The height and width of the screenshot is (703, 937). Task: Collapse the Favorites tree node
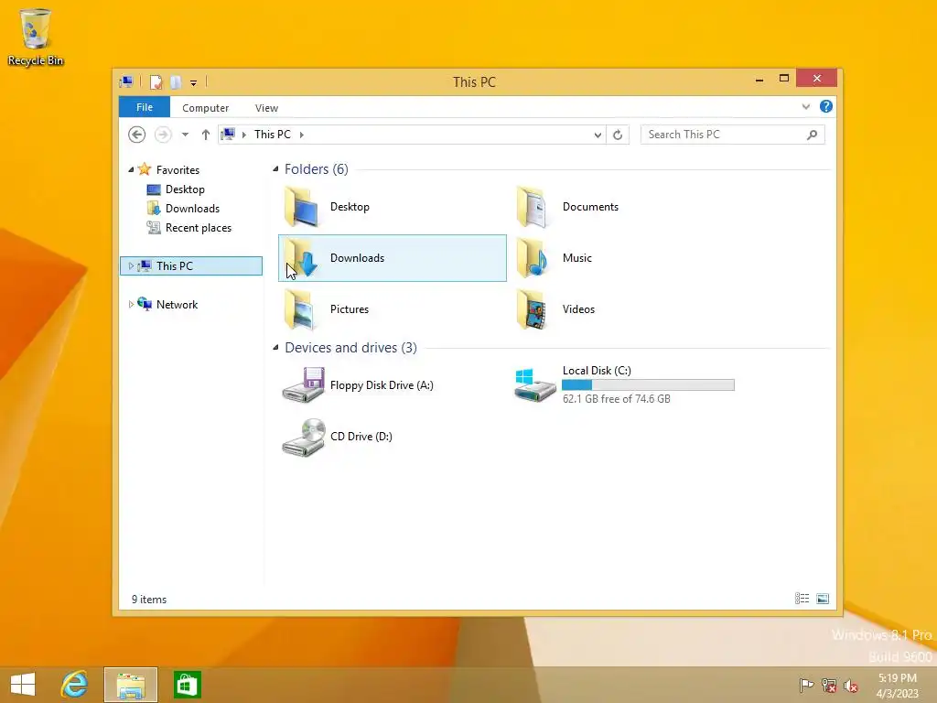pos(131,169)
